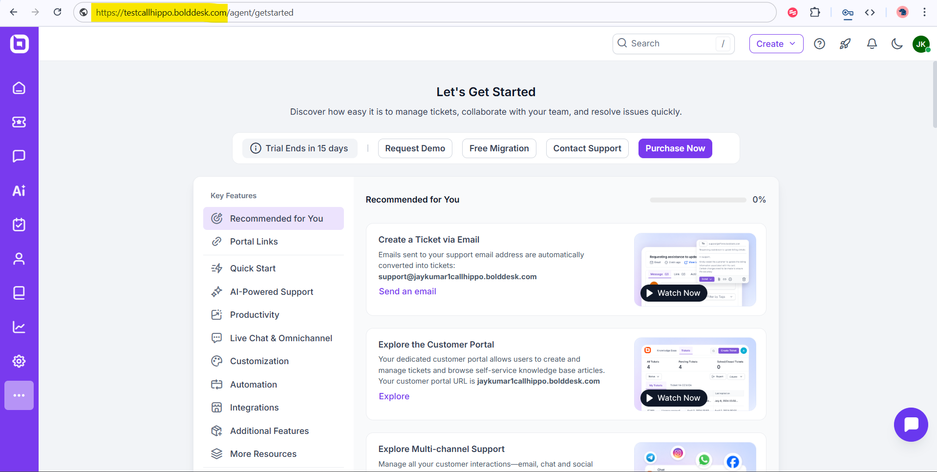Screen dimensions: 937x472
Task: Click the Send an email link
Action: (x=407, y=291)
